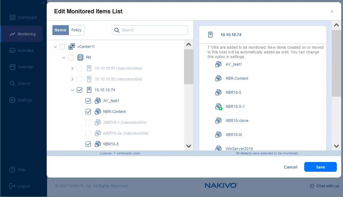
Task: Check the vCenter11 checkbox
Action: click(62, 47)
